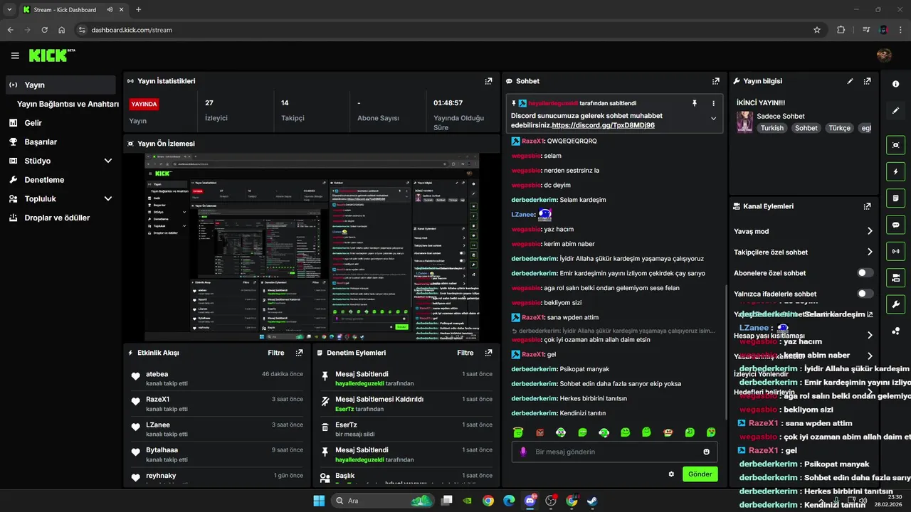Open Filtre in Etkinlik Akışı panel

(276, 353)
